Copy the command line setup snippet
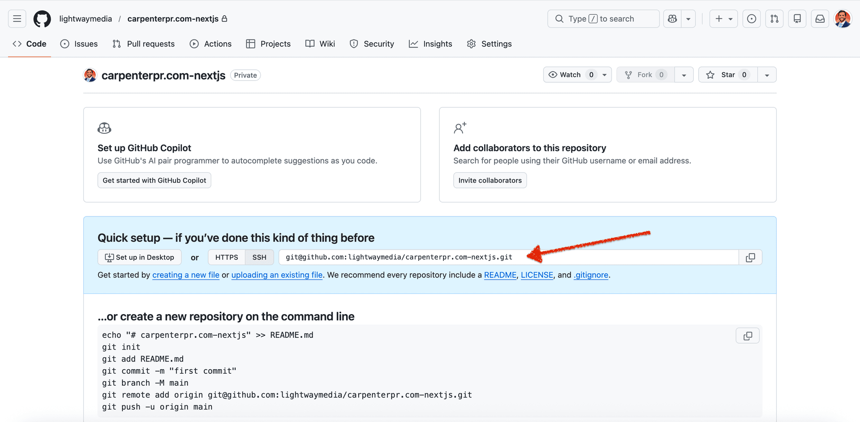860x422 pixels. pos(747,335)
